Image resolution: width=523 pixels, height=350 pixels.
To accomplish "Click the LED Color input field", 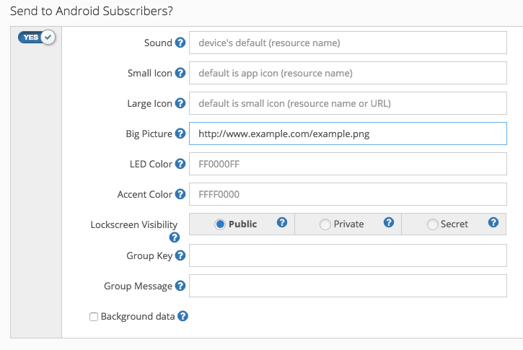I will tap(348, 164).
